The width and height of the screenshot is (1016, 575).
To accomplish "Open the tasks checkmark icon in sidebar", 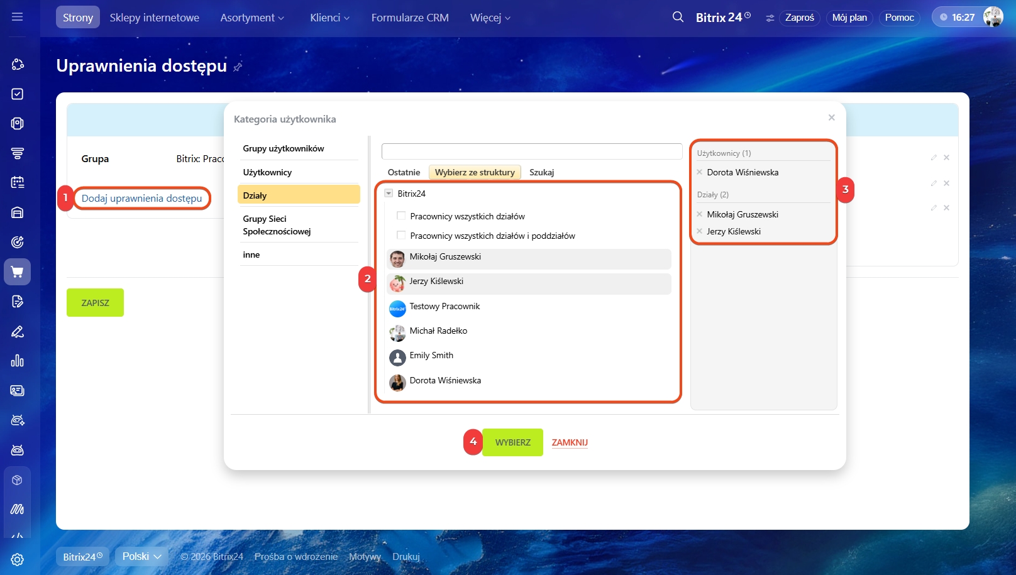I will (x=17, y=94).
